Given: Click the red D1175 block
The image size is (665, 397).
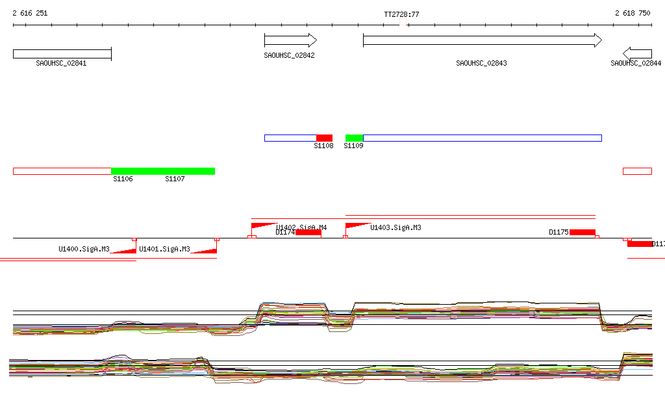Looking at the screenshot, I should [x=583, y=233].
